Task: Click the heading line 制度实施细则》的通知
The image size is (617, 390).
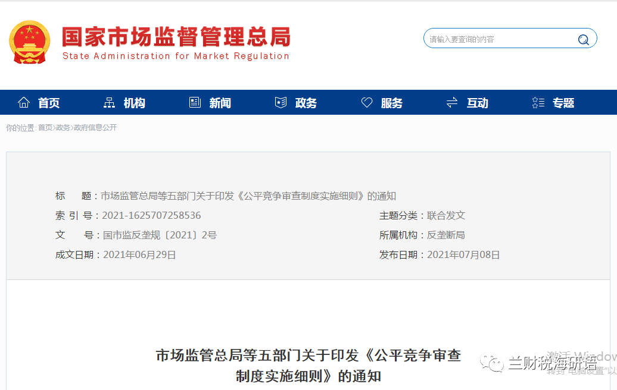Action: (x=308, y=376)
